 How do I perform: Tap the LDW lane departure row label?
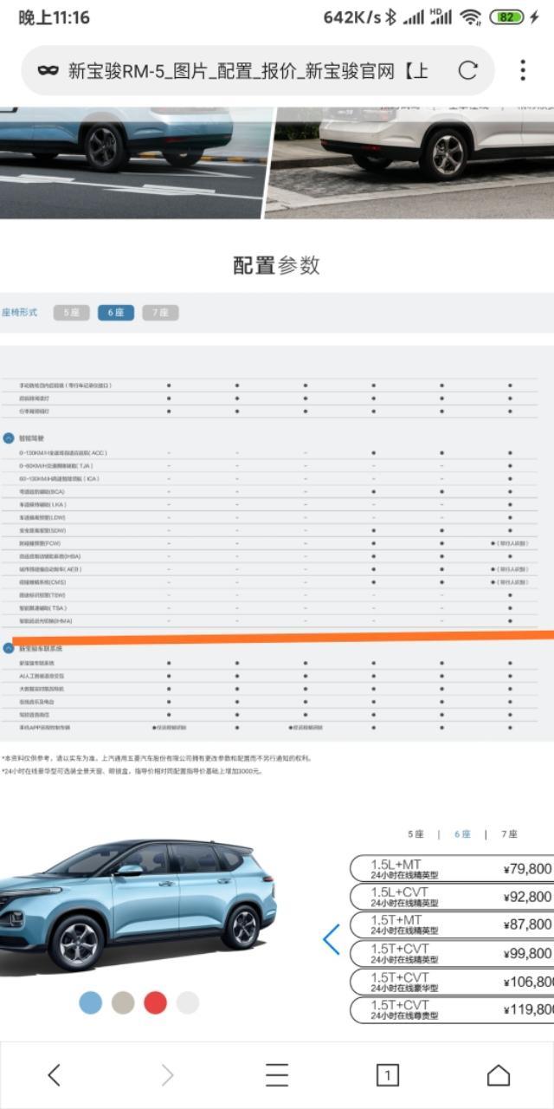(x=42, y=517)
